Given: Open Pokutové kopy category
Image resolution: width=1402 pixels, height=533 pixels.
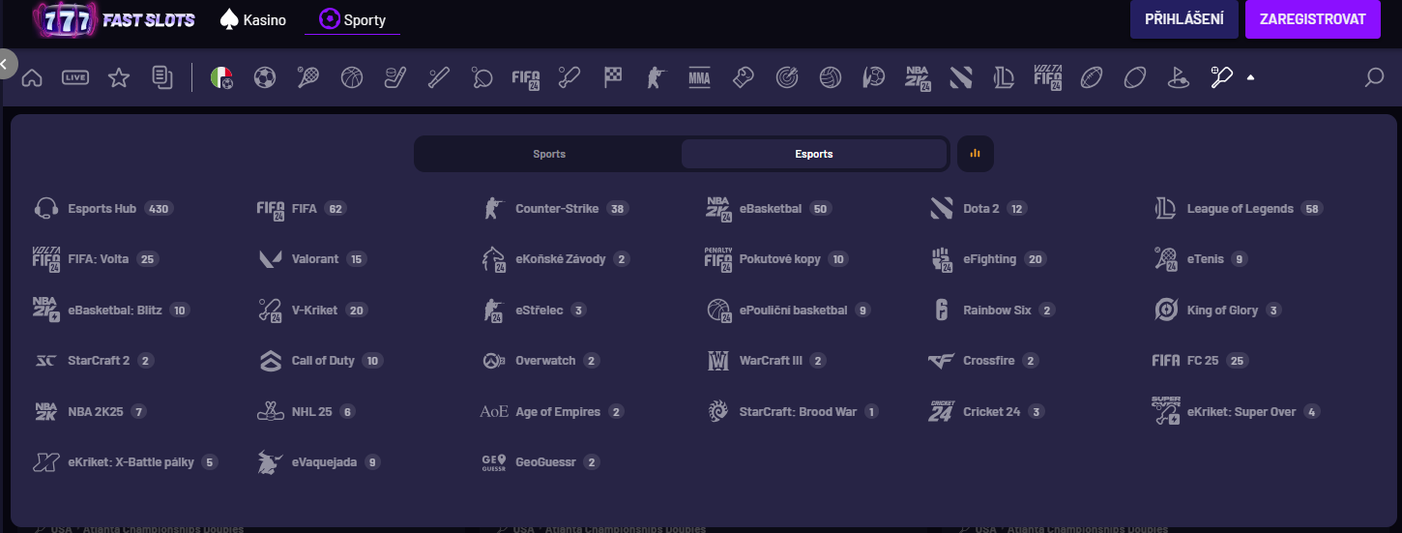Looking at the screenshot, I should [776, 259].
